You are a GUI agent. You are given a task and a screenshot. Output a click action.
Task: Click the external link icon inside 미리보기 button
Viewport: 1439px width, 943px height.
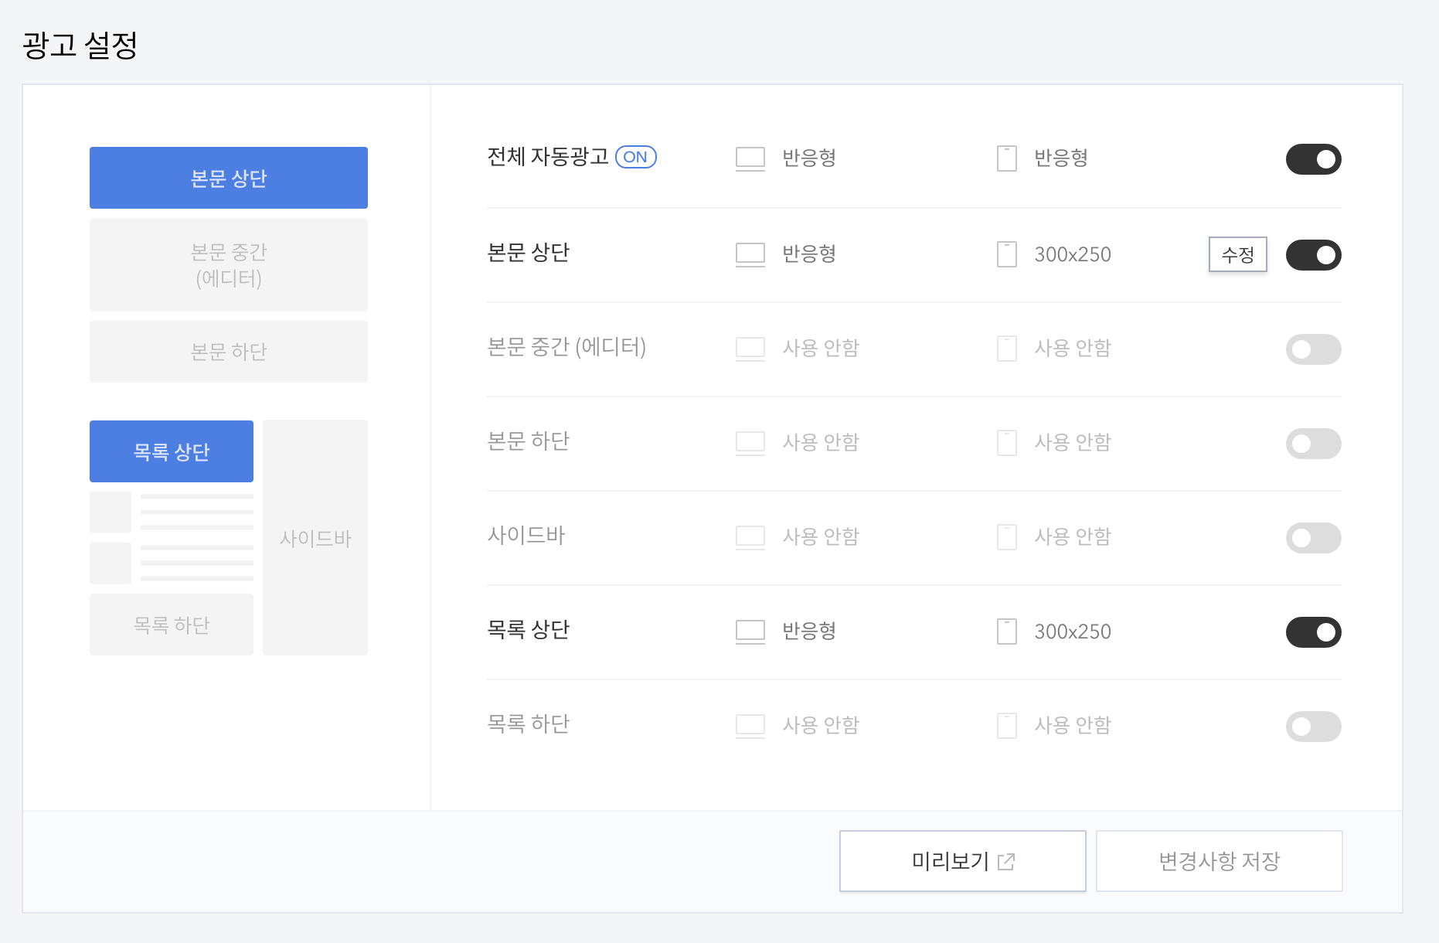pos(1006,860)
